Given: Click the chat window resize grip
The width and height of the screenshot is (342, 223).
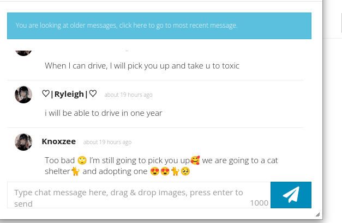Looking at the screenshot, I should pos(318,214).
